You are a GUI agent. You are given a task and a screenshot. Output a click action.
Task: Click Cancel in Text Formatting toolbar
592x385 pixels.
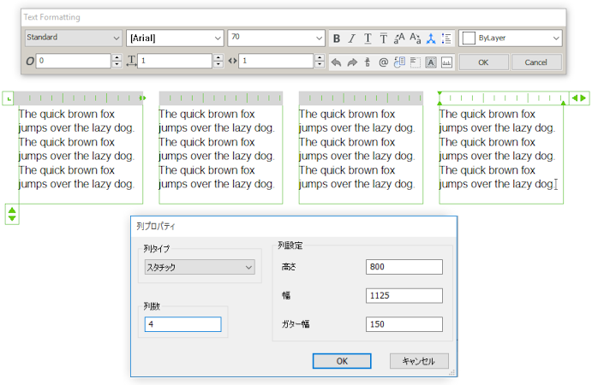pos(536,62)
